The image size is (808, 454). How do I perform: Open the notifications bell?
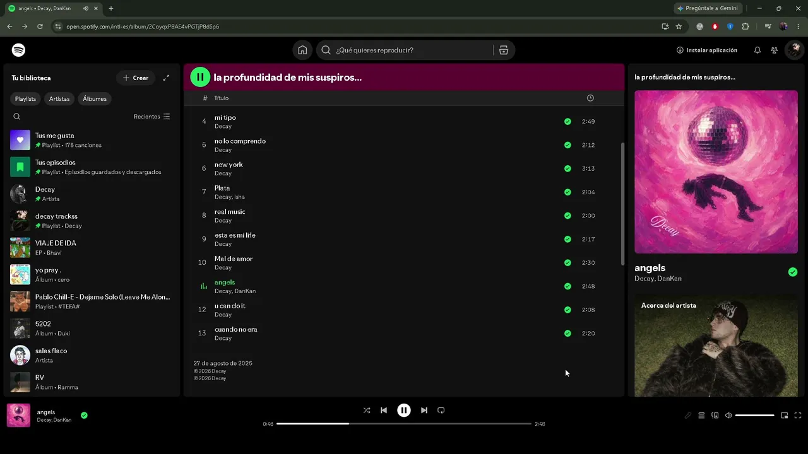pos(757,50)
